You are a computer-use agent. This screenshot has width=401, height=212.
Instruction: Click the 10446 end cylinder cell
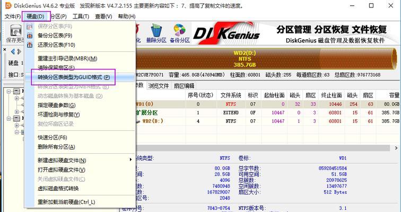(x=335, y=104)
